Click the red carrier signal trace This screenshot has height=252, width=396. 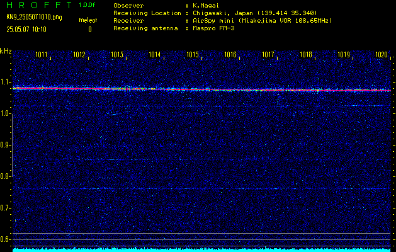click(x=201, y=89)
